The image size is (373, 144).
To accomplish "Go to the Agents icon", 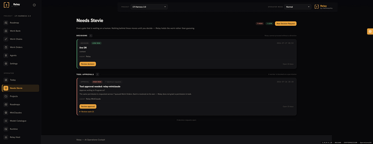I will pyautogui.click(x=6, y=55).
